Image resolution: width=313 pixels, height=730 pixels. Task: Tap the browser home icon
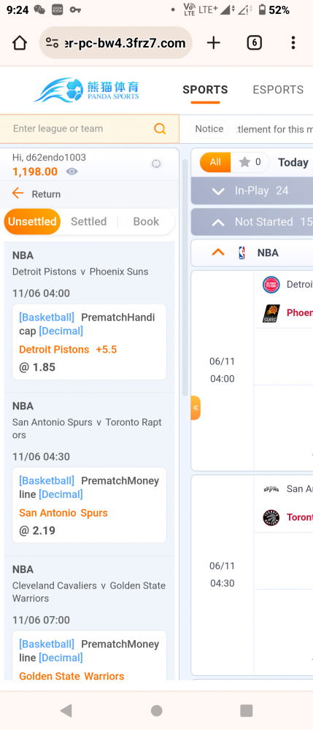coord(20,43)
